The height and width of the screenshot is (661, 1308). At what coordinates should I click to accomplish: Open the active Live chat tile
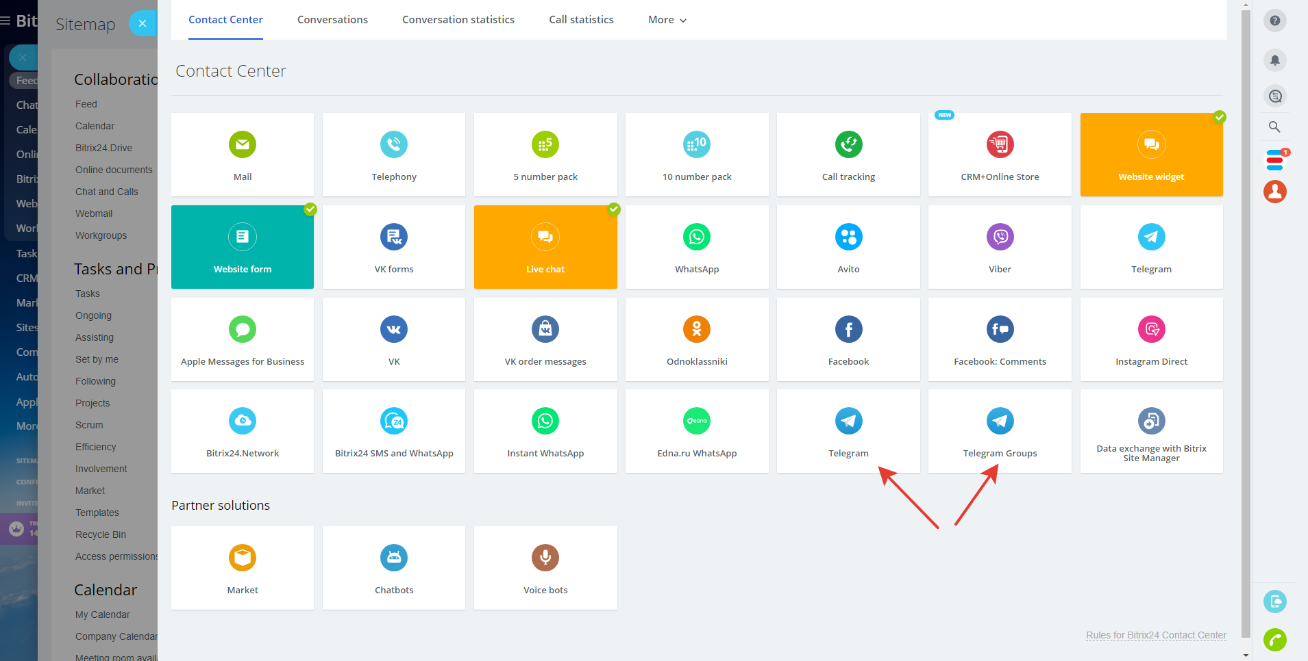coord(545,247)
